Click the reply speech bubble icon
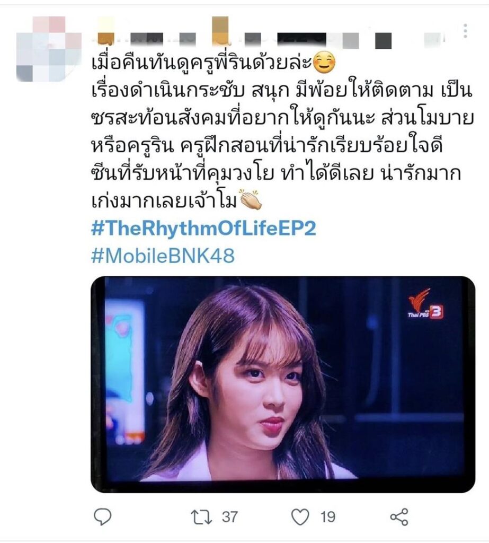Screen dimensions: 489x543 [x=103, y=516]
